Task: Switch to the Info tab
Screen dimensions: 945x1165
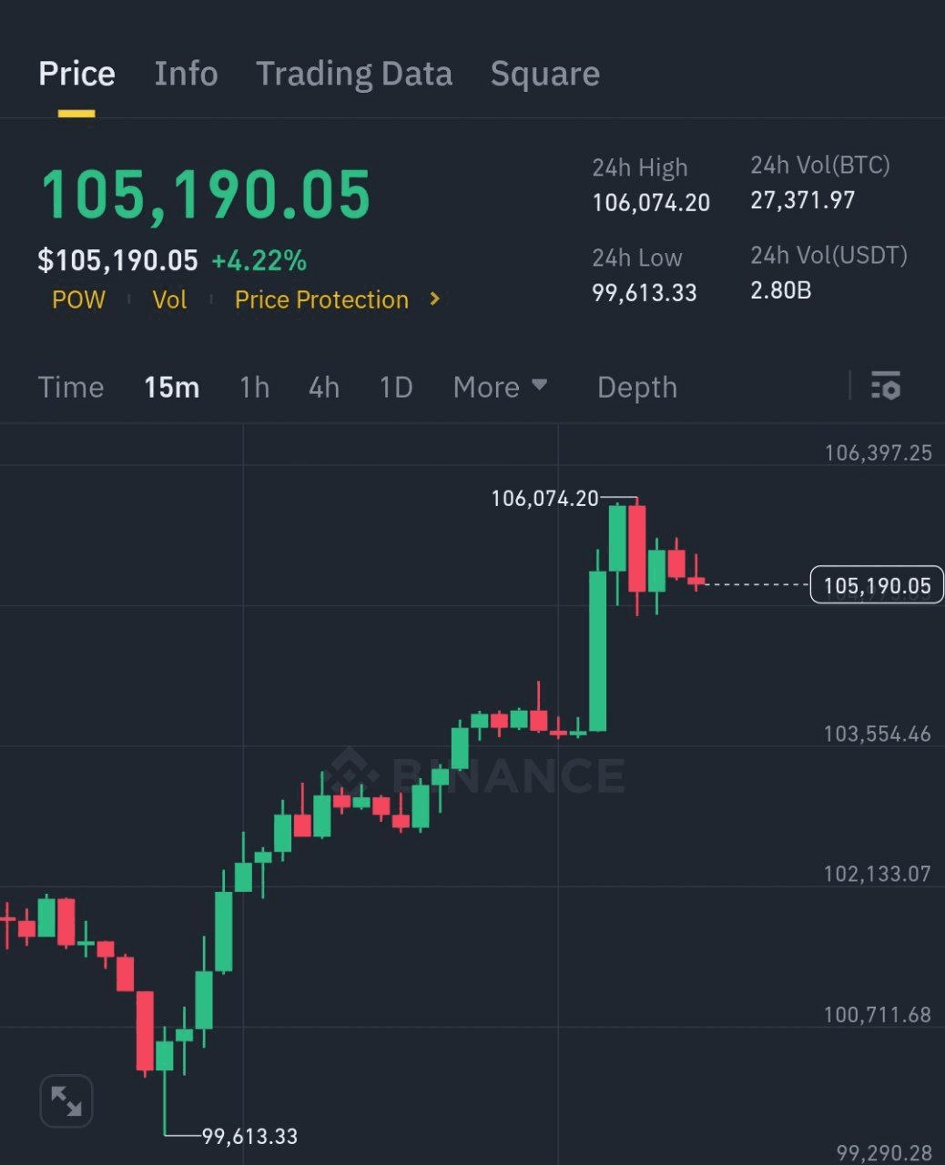Action: click(186, 74)
